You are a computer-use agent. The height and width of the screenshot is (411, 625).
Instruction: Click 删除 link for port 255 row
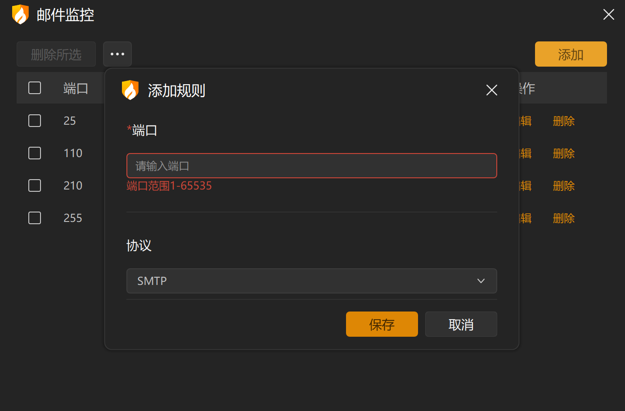(563, 218)
